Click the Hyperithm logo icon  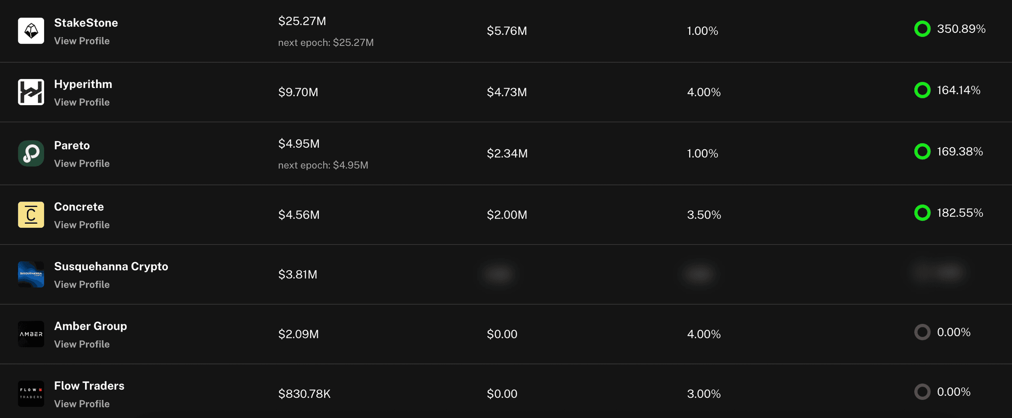31,92
